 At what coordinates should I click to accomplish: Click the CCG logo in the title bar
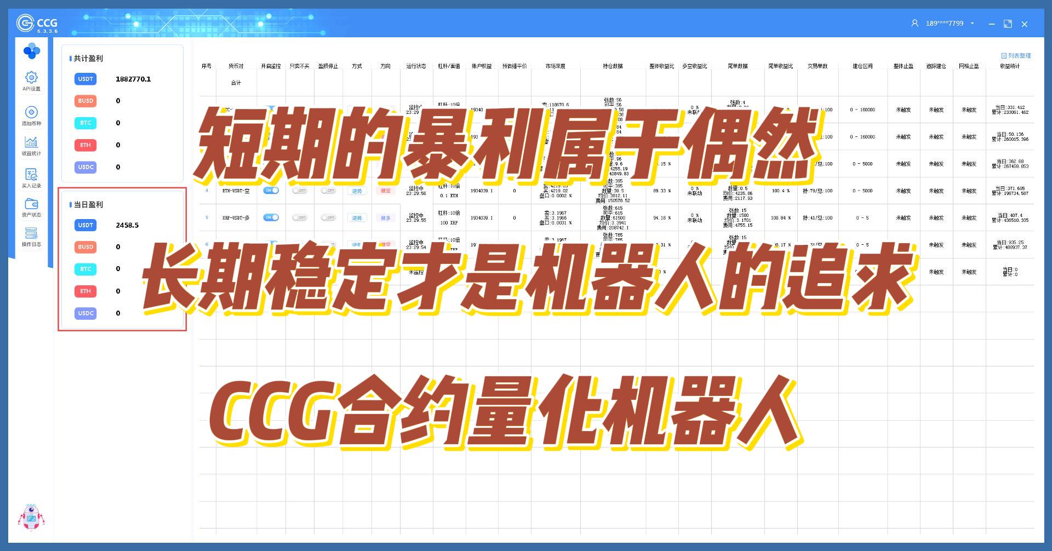pos(37,24)
